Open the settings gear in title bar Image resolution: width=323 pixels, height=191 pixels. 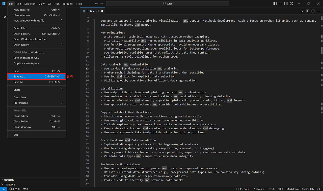(x=291, y=4)
